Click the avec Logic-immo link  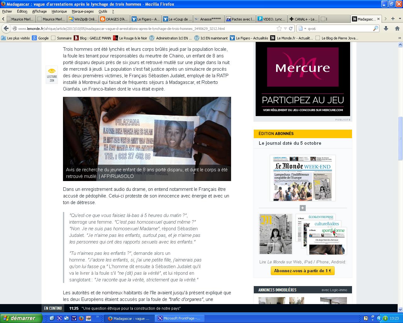334,290
